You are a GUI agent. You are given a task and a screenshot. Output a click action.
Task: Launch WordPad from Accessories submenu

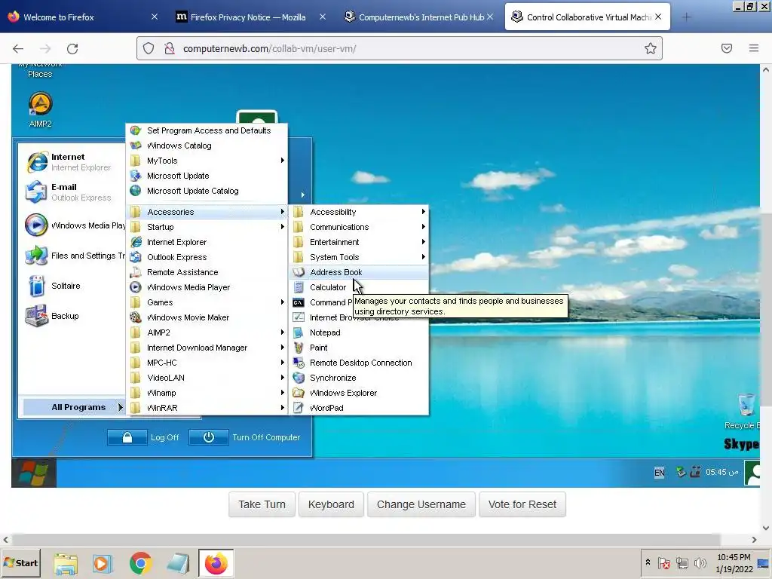pyautogui.click(x=359, y=408)
